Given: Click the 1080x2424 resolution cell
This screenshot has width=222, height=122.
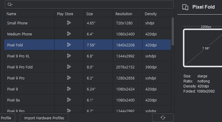Looking at the screenshot, I should [128, 89].
